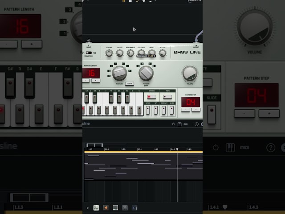Select the orange arrow device thumbnail

pyautogui.click(x=106, y=208)
